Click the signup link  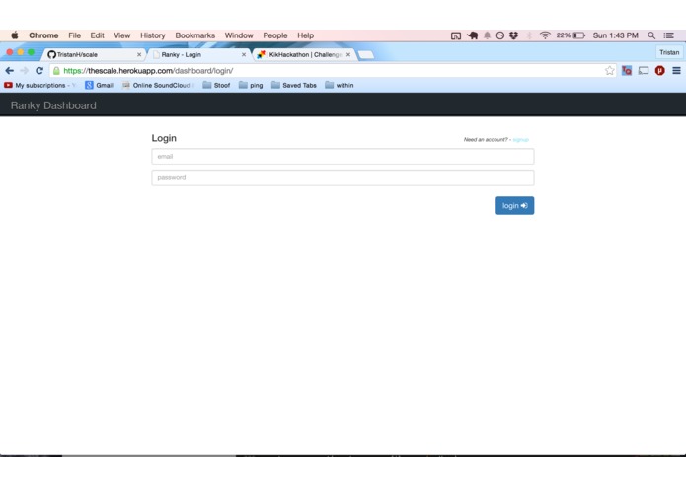click(520, 139)
